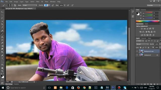
Task: Open the Filter menu
Action: click(x=38, y=2)
